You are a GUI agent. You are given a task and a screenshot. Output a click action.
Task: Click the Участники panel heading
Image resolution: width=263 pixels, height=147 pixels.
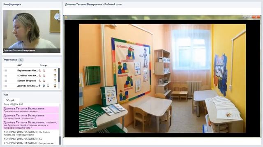point(10,60)
